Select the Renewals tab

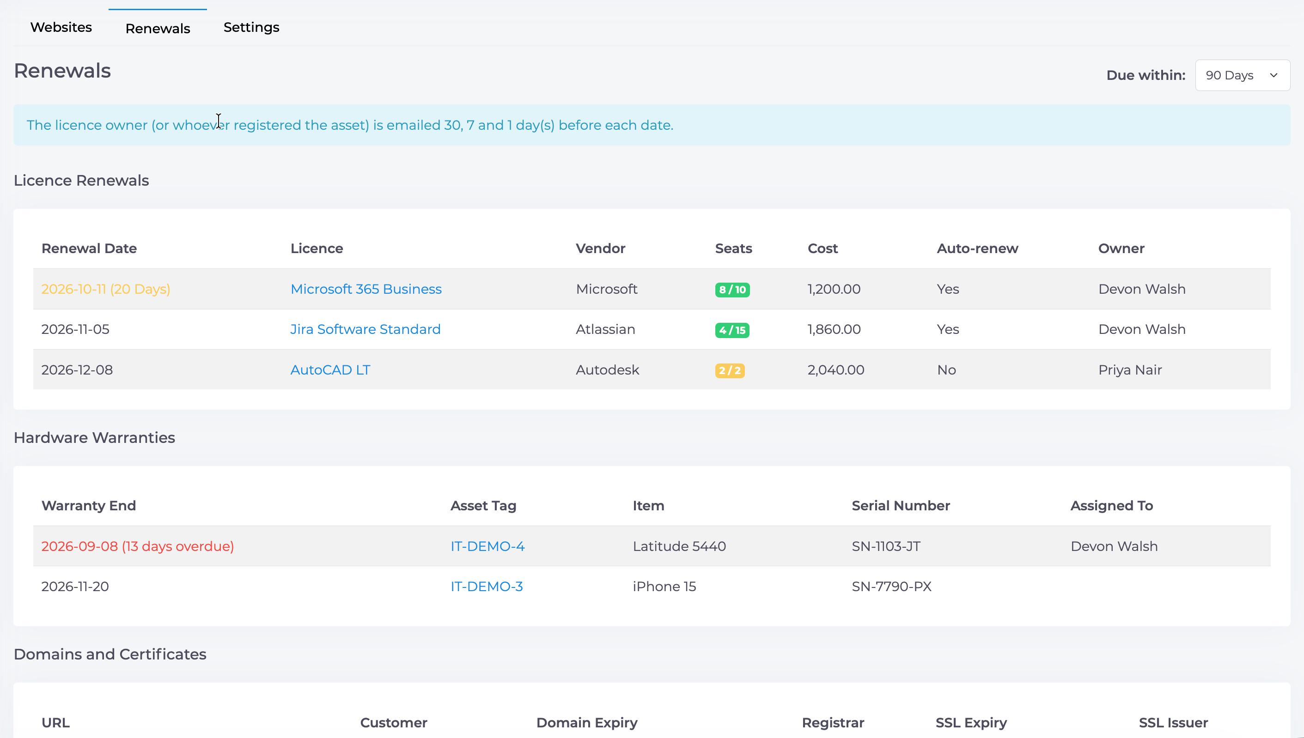click(158, 28)
